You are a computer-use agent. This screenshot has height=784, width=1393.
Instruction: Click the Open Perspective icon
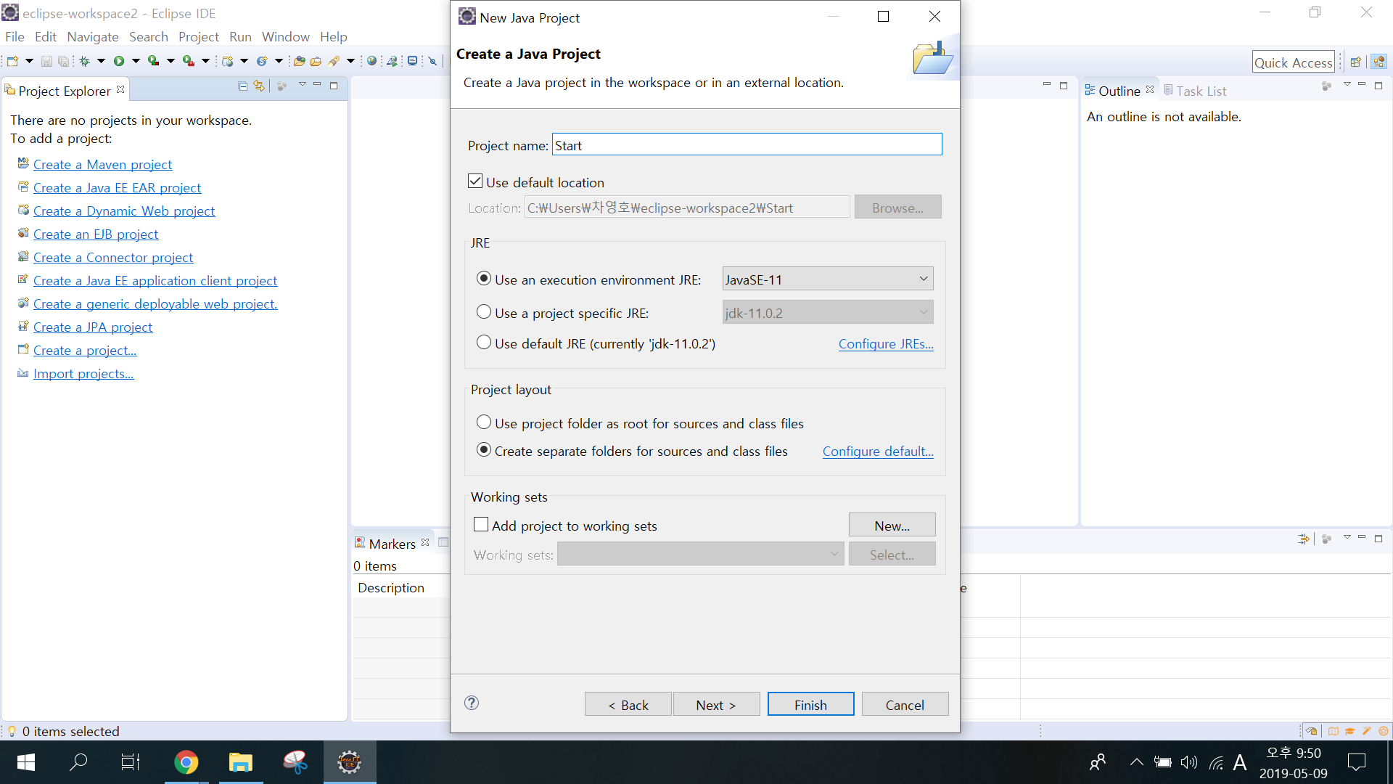(1355, 62)
